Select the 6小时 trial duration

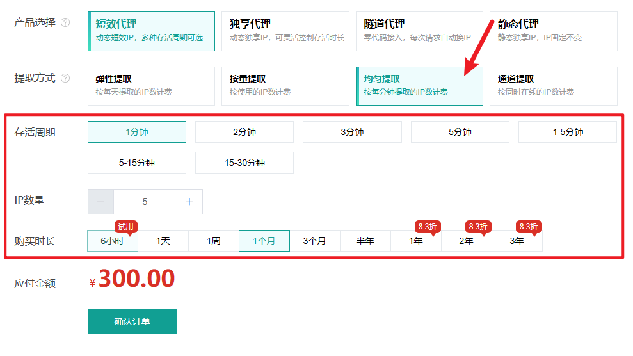pyautogui.click(x=112, y=241)
